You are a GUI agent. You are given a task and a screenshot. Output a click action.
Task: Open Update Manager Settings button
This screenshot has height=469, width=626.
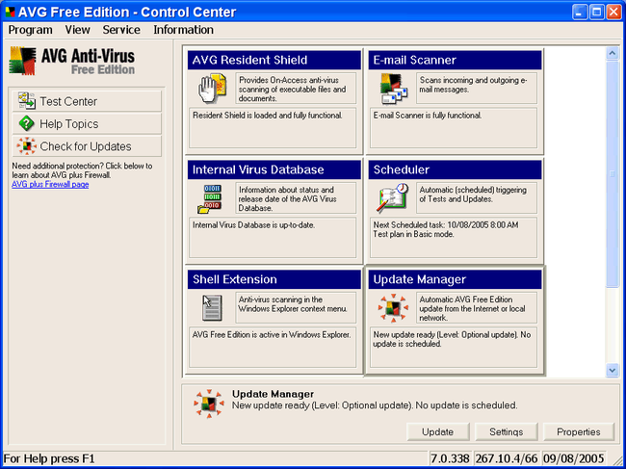click(507, 431)
